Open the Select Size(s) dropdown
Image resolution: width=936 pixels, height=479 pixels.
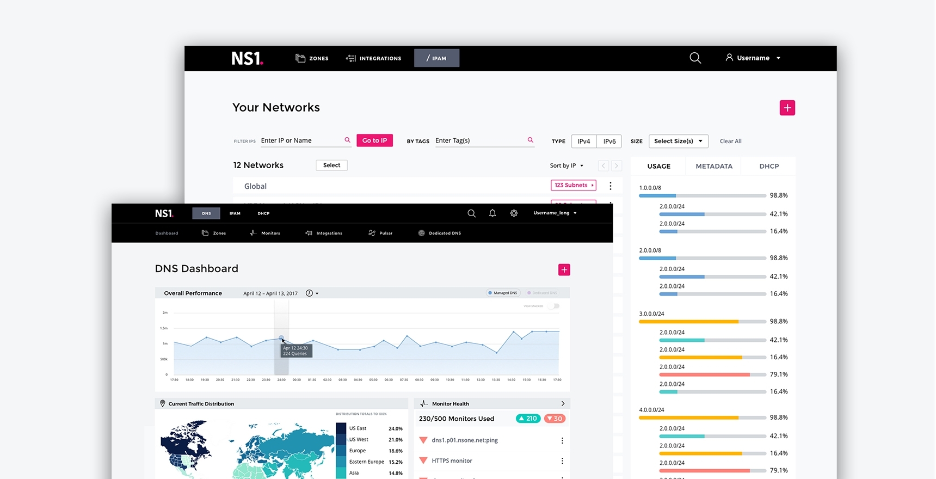coord(679,141)
